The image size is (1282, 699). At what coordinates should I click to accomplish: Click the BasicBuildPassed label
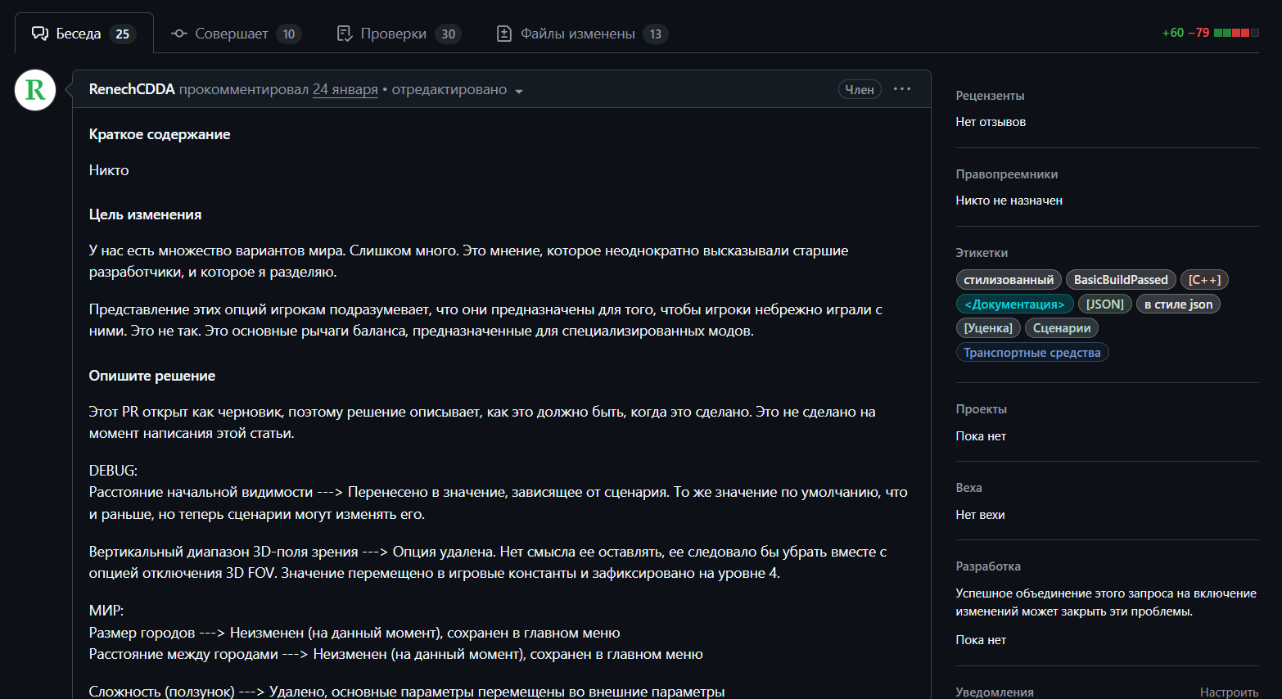(1121, 280)
